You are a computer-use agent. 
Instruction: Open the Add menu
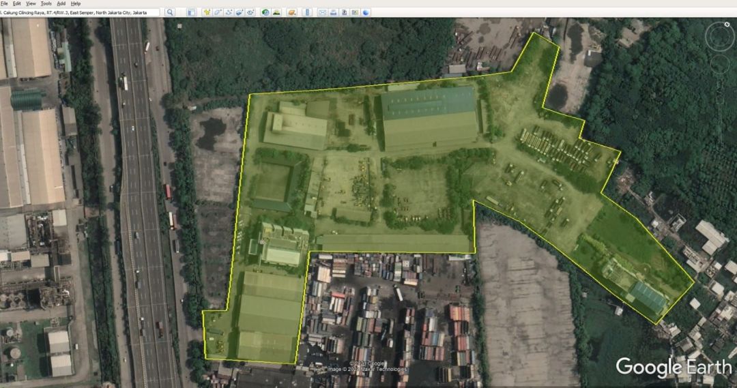61,3
